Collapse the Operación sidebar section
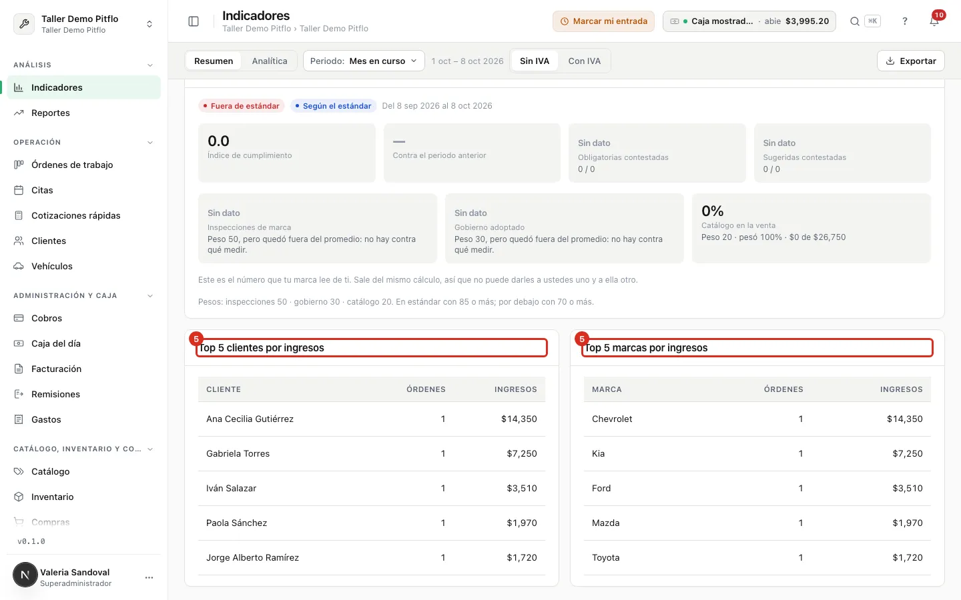 [150, 143]
